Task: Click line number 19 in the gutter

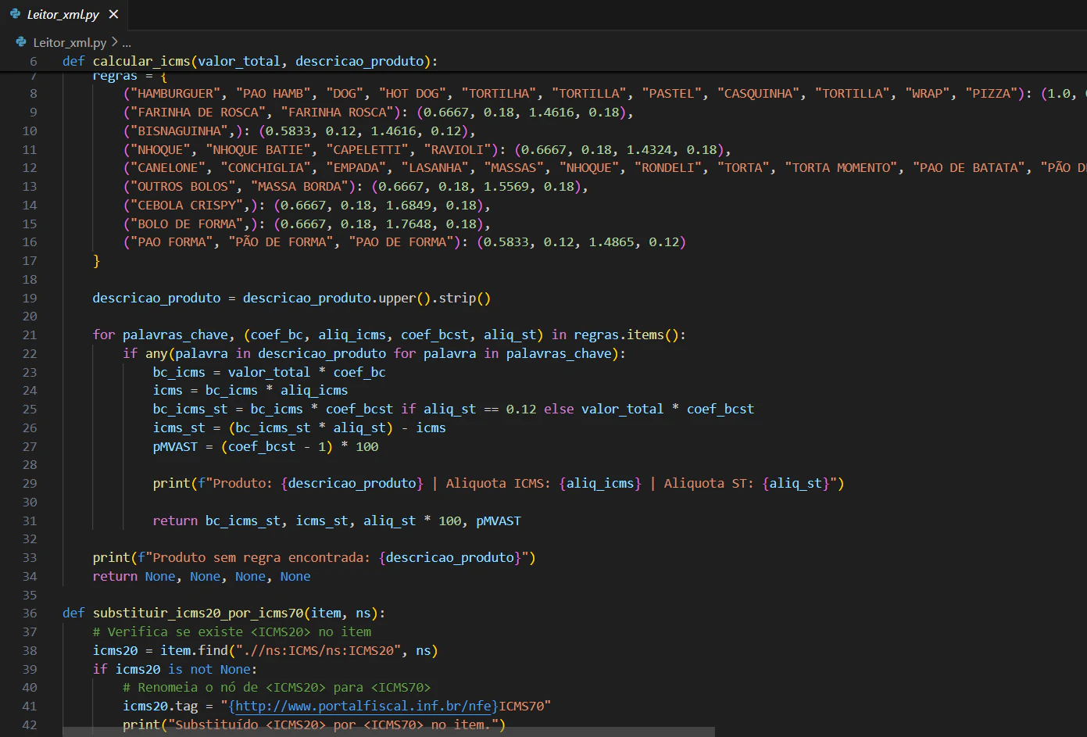Action: coord(30,298)
